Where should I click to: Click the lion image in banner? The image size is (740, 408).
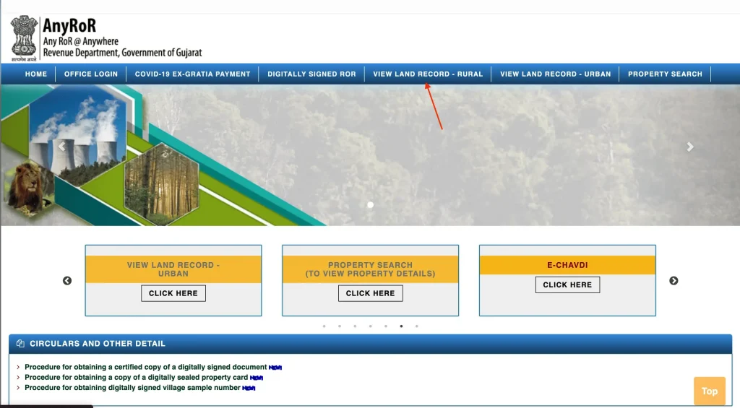(28, 188)
